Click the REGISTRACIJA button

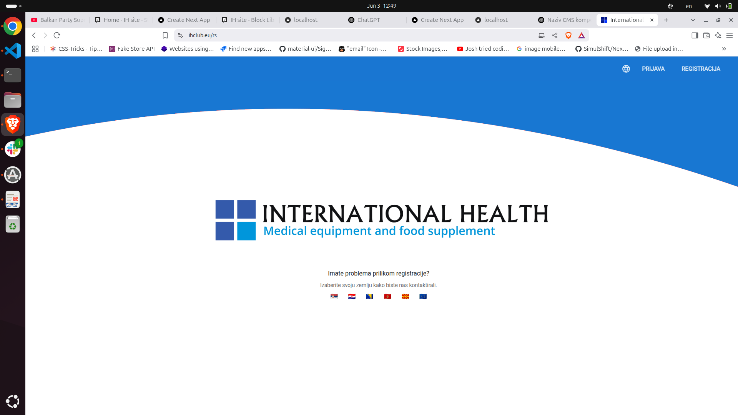pyautogui.click(x=701, y=69)
